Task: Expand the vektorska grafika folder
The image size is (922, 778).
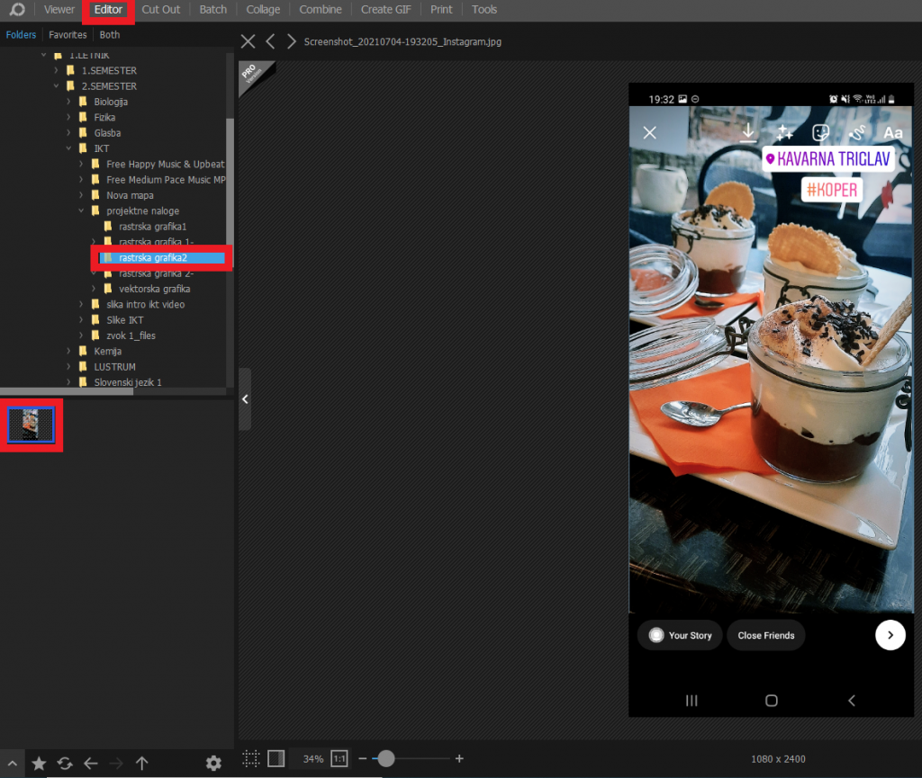Action: 94,289
